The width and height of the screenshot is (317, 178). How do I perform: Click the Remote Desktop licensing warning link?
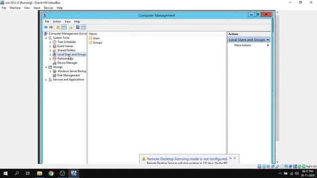[187, 159]
